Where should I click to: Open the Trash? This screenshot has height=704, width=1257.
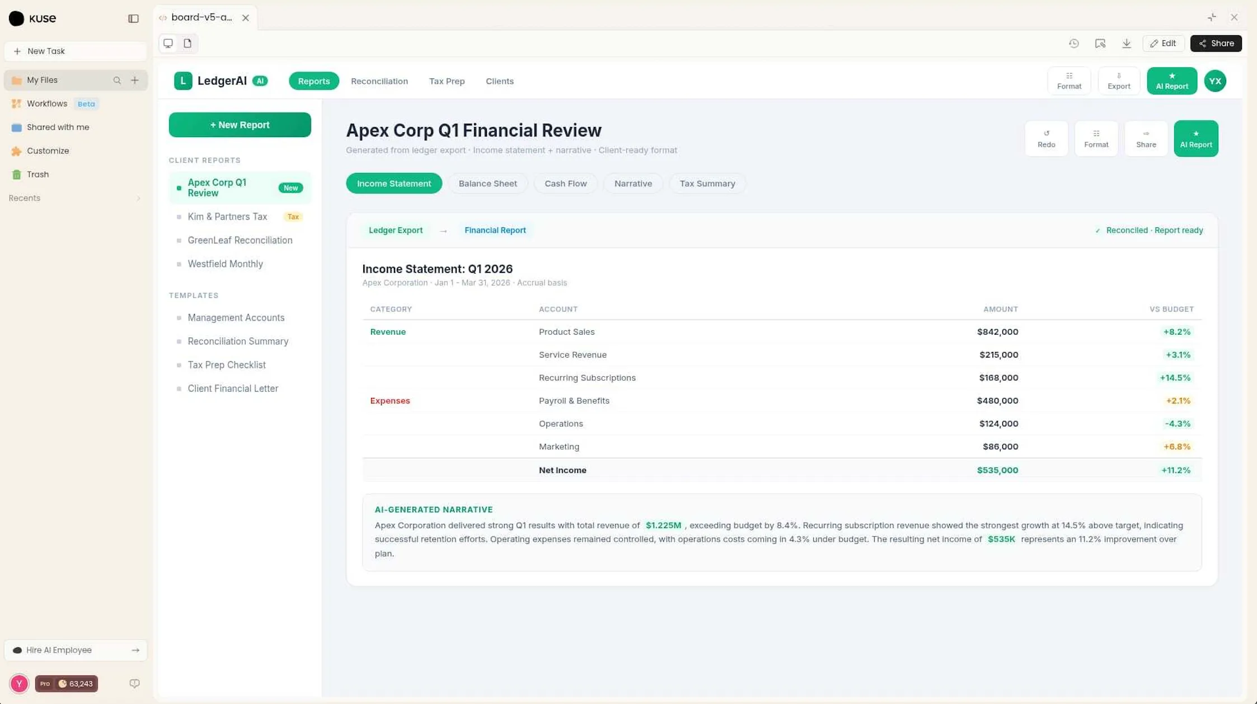76,174
